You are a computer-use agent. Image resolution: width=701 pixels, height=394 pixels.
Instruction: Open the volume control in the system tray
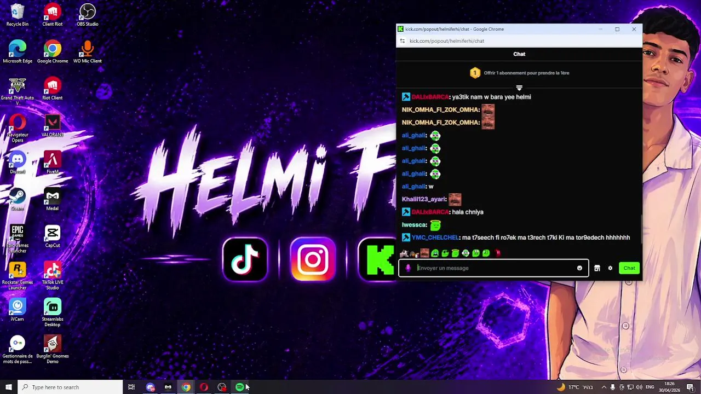coord(639,387)
